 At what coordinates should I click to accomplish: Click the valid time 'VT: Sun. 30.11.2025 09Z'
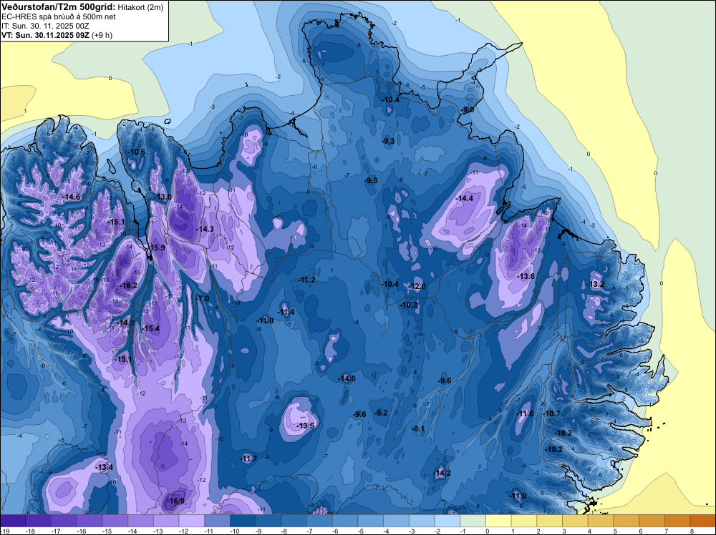tap(45, 35)
